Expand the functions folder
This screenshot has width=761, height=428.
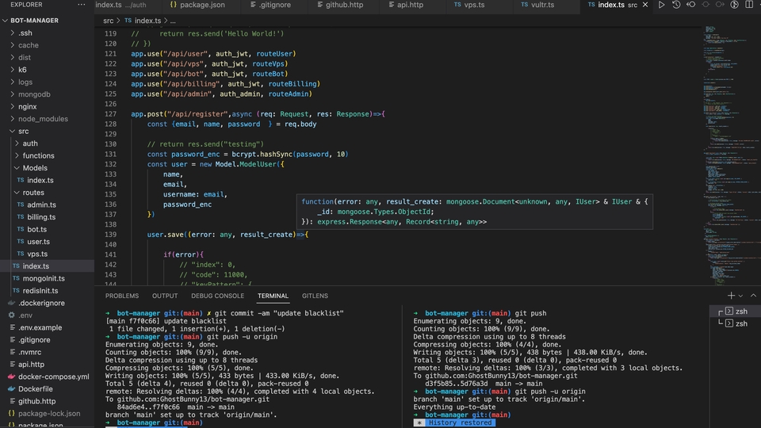coord(17,155)
